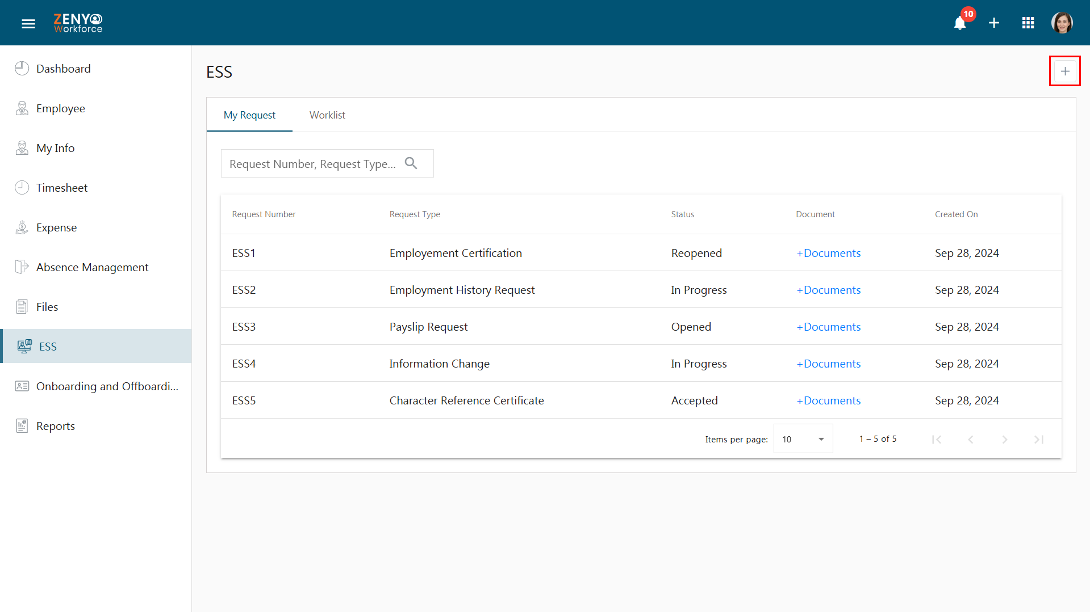Image resolution: width=1090 pixels, height=612 pixels.
Task: Click Payslip Request entry
Action: (428, 327)
